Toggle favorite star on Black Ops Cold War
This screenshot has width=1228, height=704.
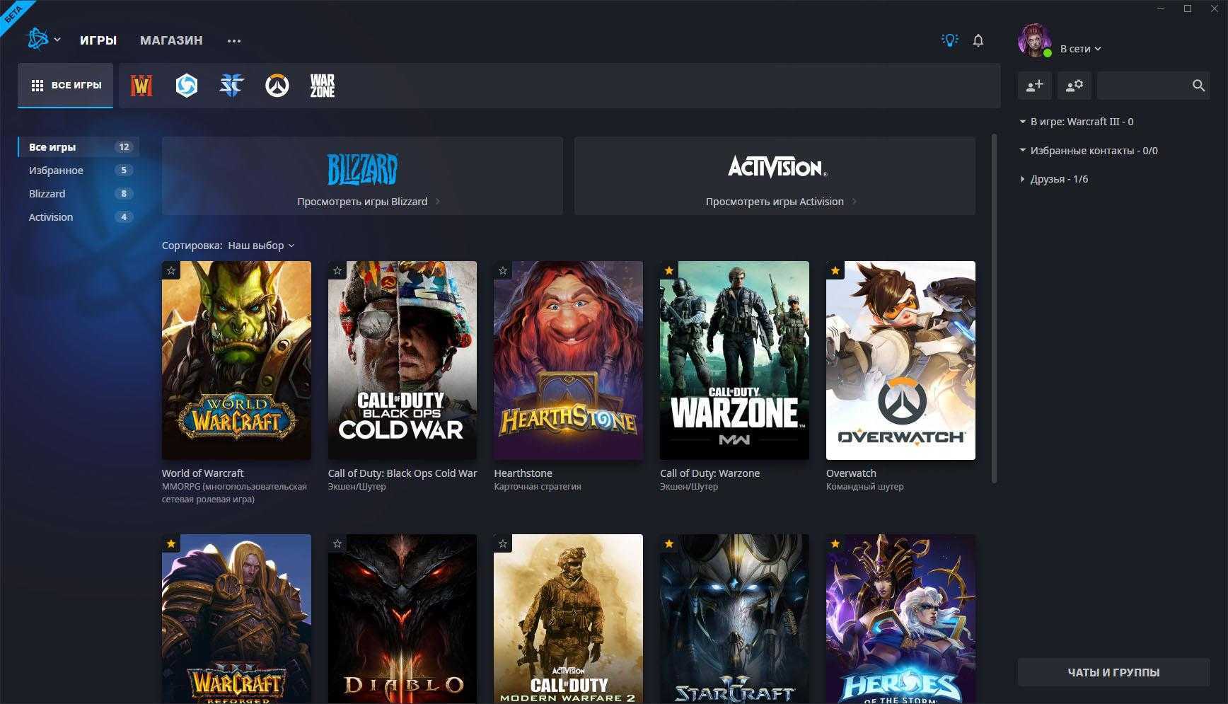point(337,270)
